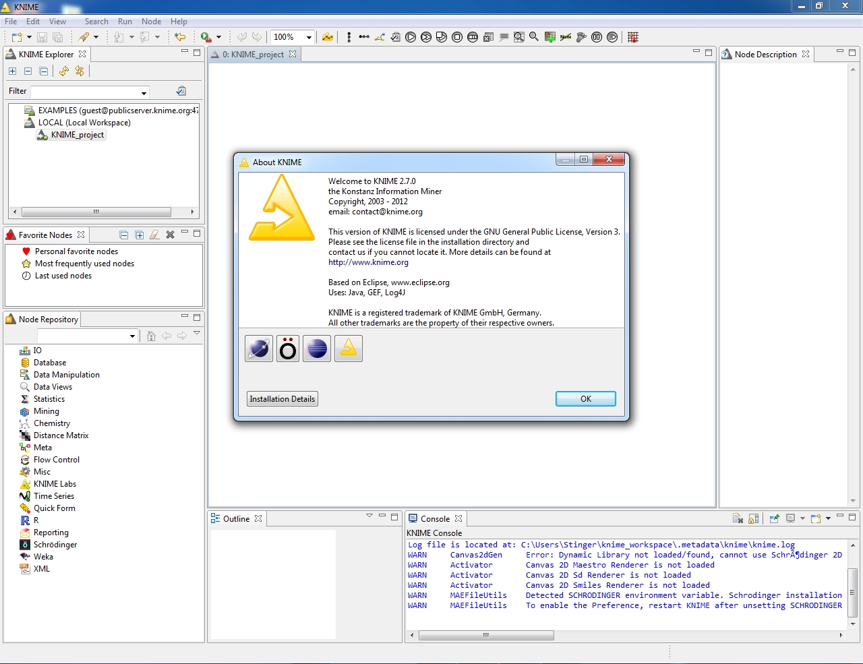This screenshot has height=664, width=863.
Task: Click the toolbar icon with the yellow chart
Action: click(328, 37)
